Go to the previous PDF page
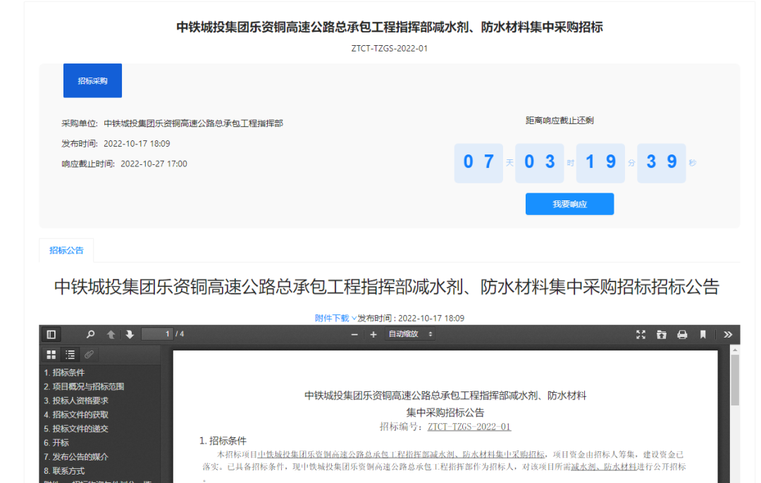 (111, 334)
